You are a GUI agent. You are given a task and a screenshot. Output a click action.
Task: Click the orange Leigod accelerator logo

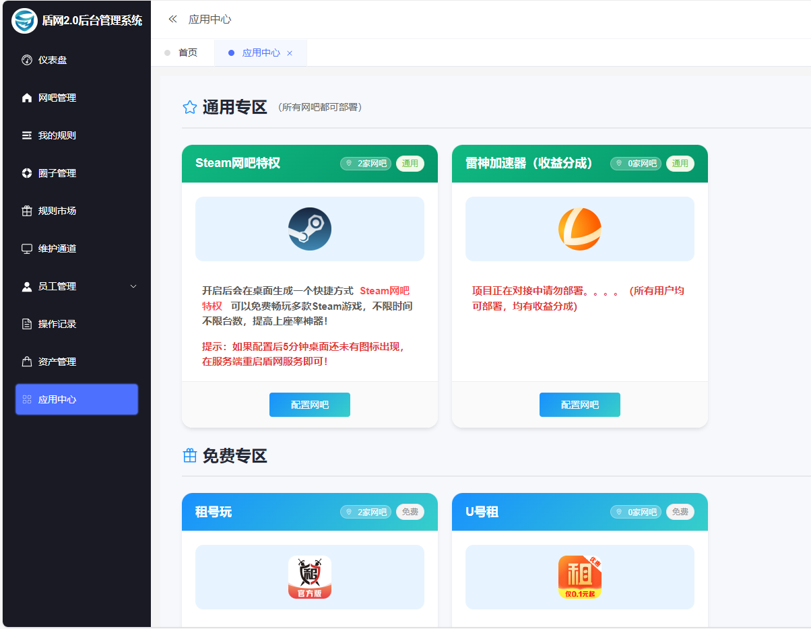pos(579,229)
